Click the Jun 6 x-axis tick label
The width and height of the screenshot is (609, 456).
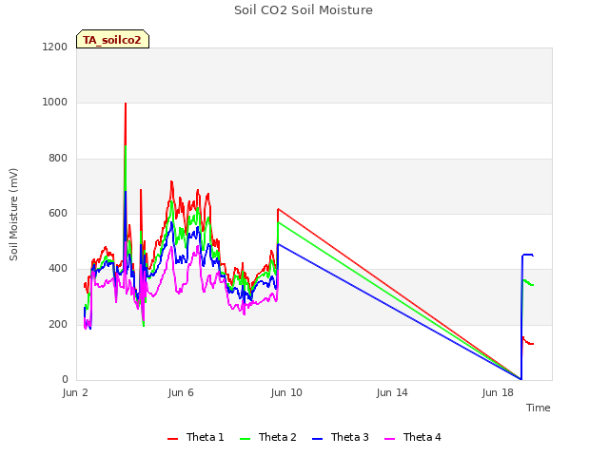[x=181, y=392]
